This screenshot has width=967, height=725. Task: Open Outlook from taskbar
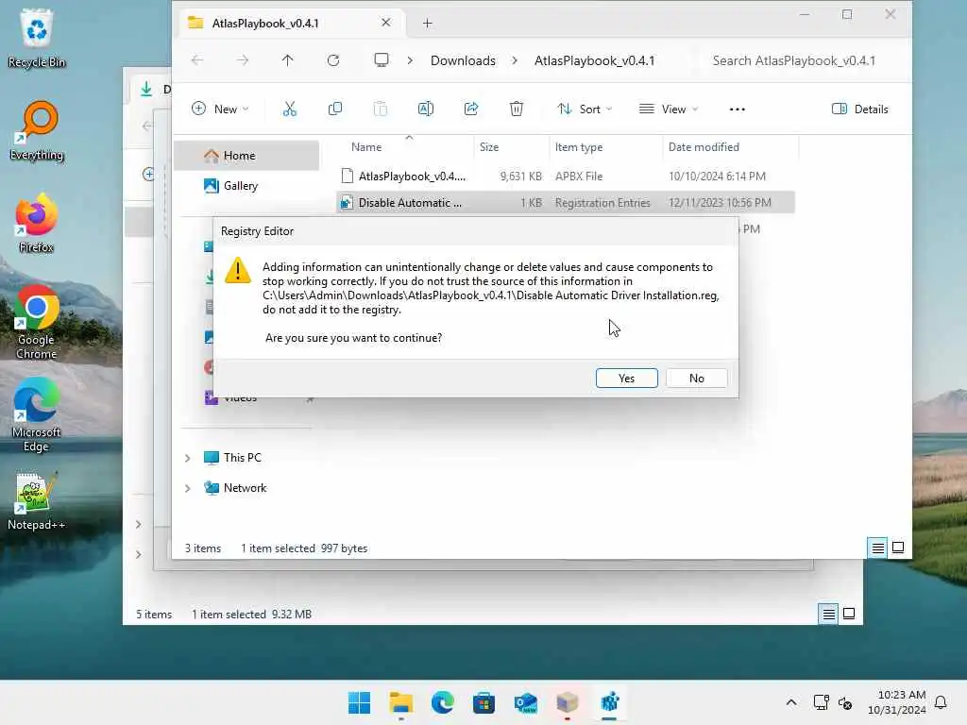tap(525, 702)
